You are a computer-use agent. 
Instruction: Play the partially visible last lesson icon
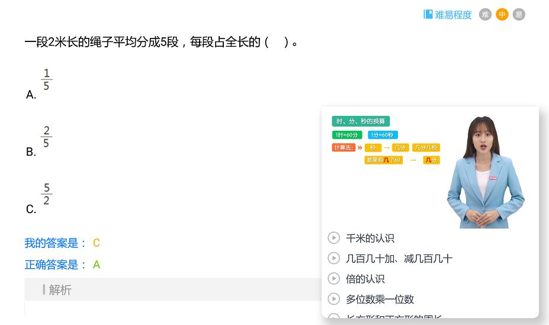(x=333, y=318)
